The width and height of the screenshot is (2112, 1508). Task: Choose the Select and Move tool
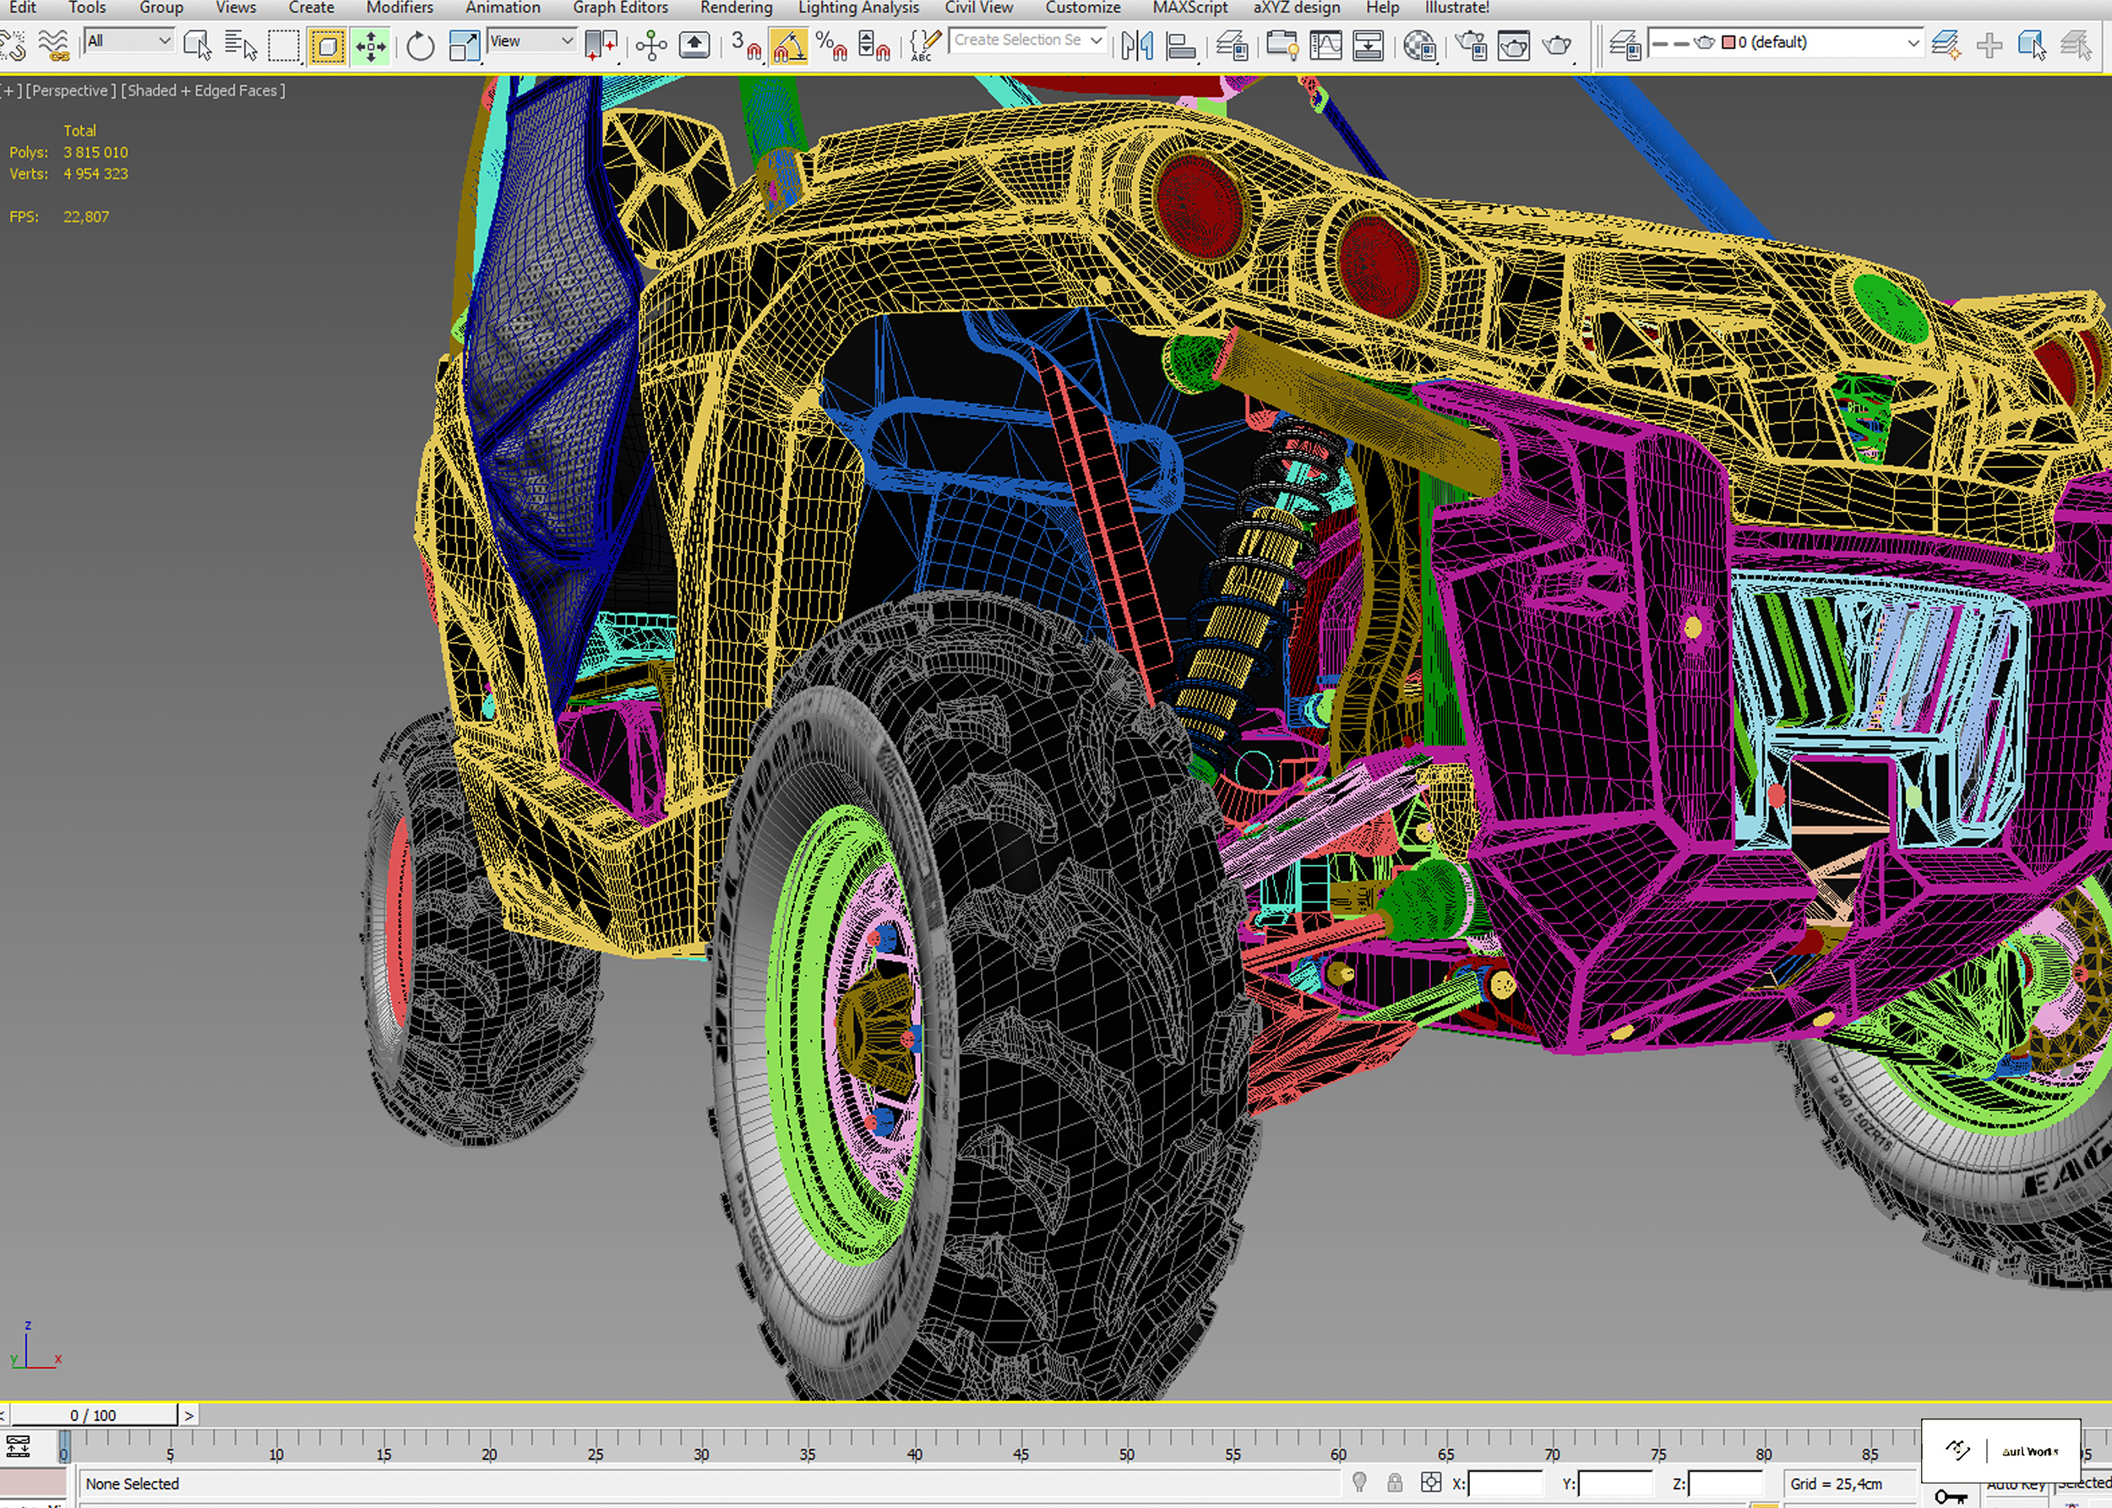pyautogui.click(x=370, y=46)
